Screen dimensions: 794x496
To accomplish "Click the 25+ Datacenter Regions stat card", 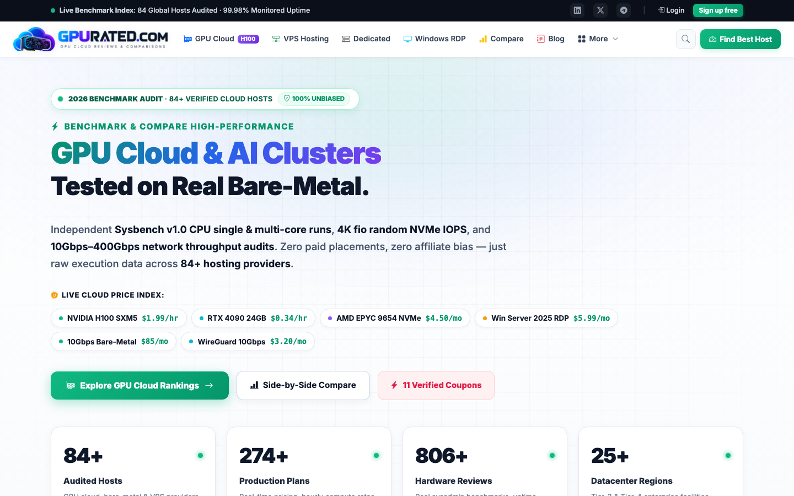I will coord(661,462).
